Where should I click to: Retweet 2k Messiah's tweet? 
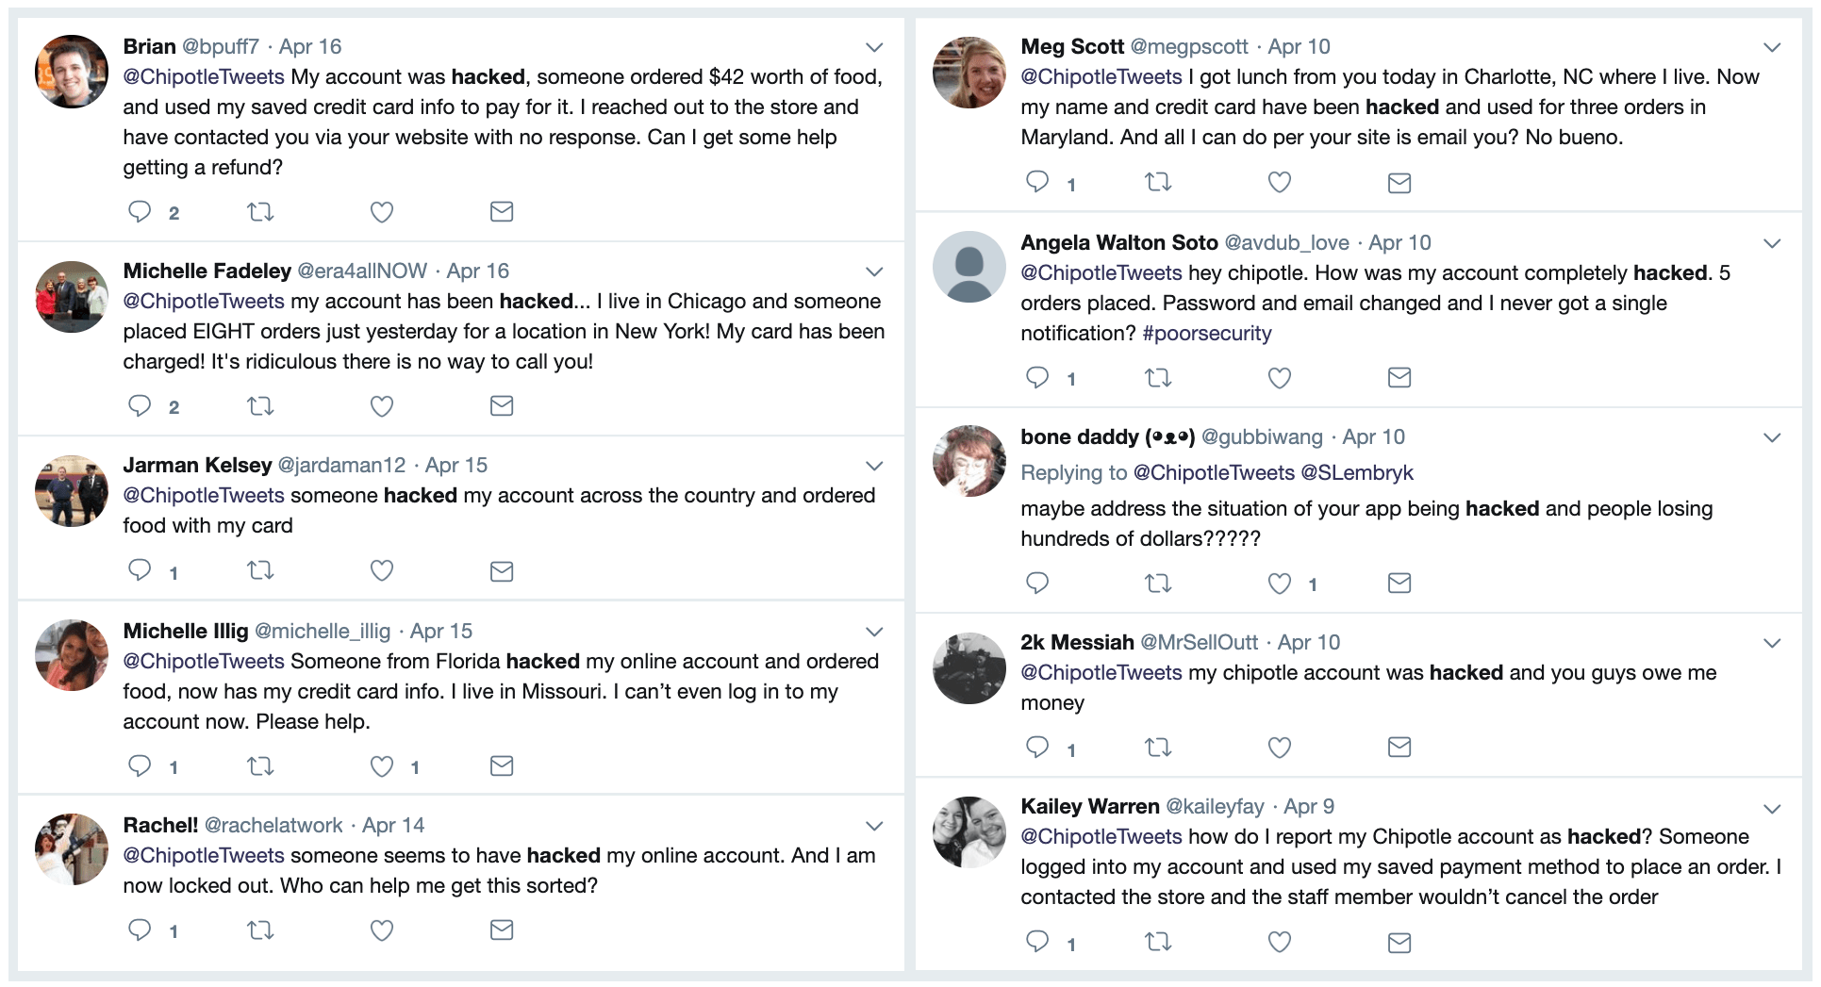(1158, 747)
